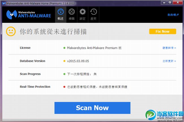This screenshot has height=122, width=184.
Task: Open 我的帳戶 account link
Action: [x=173, y=15]
